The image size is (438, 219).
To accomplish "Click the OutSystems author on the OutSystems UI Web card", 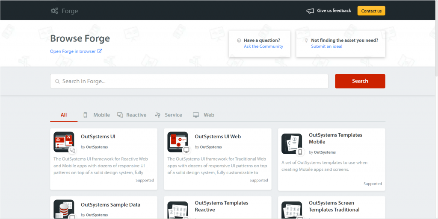I will (210, 147).
